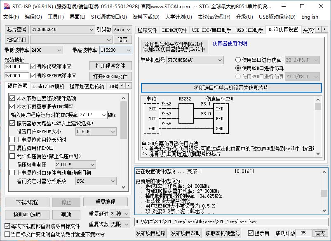This screenshot has height=241, width=331.
Task: Click the output log scrollbar thumb
Action: click(324, 193)
